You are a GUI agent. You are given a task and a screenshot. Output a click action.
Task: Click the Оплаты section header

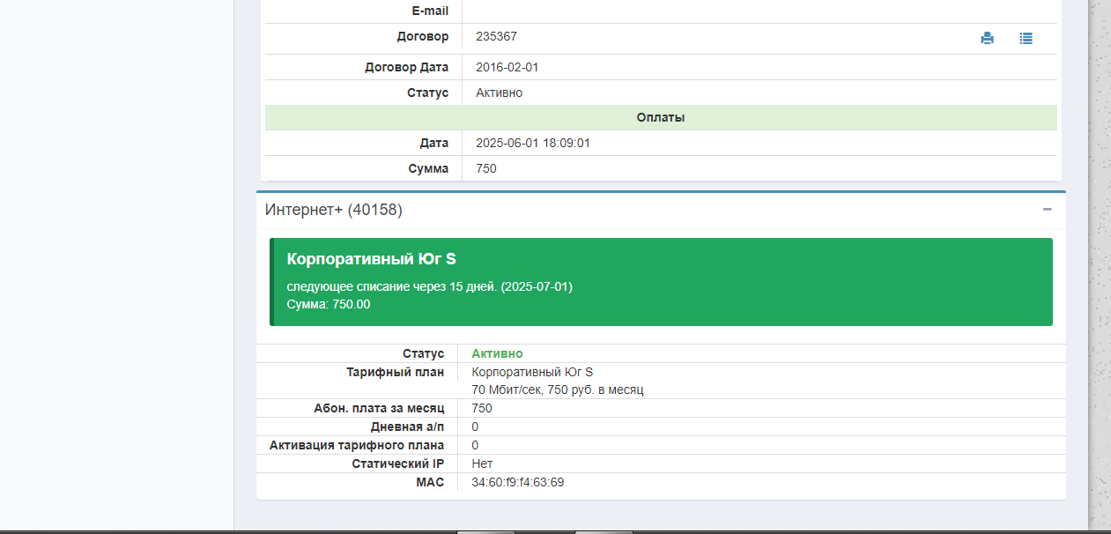pos(661,117)
